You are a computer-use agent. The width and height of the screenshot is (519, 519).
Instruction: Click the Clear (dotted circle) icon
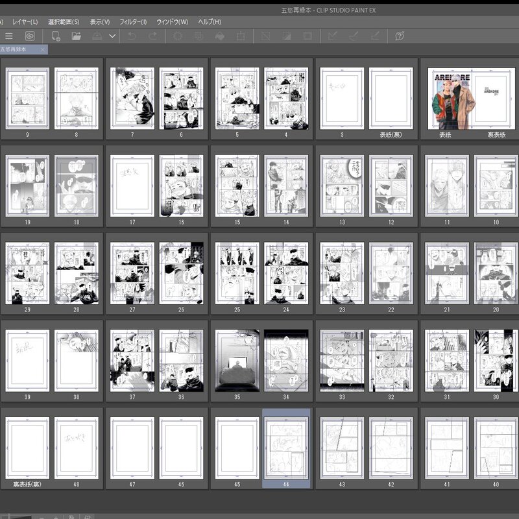click(x=178, y=36)
